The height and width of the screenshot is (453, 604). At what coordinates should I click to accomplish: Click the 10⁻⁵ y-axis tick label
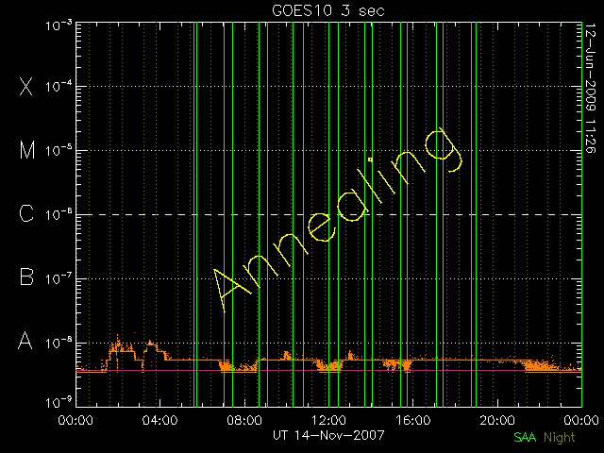[59, 151]
